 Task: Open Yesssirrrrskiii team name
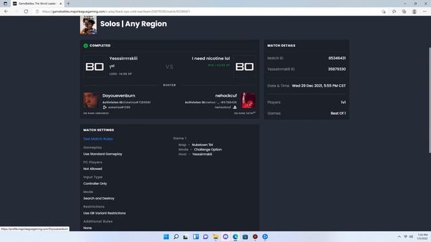point(123,58)
